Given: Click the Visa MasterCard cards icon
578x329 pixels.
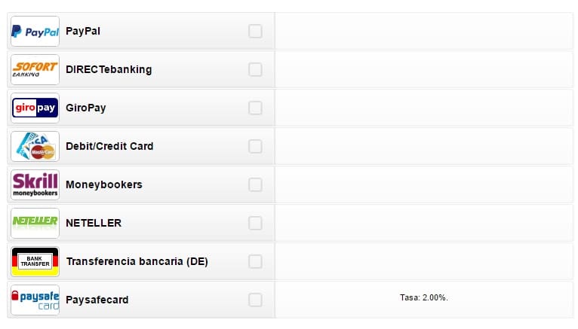Looking at the screenshot, I should pos(35,146).
